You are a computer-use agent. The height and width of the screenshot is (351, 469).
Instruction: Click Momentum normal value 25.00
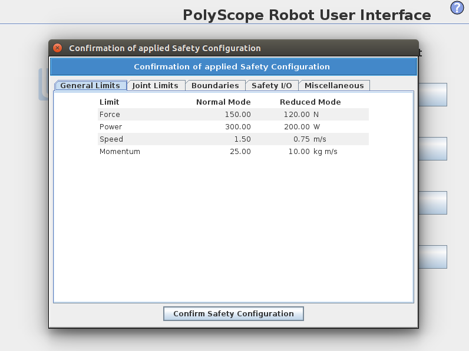(240, 152)
